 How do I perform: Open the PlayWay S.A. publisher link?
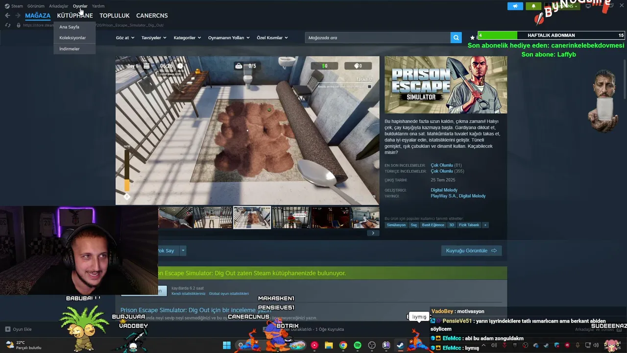pos(443,196)
